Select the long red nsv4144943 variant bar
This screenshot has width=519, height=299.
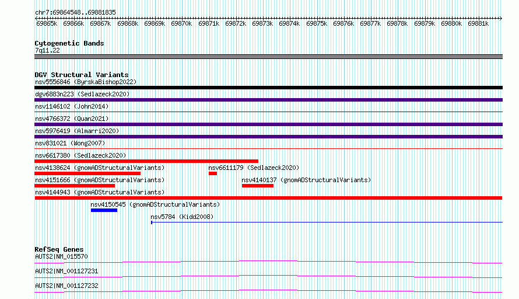coord(268,198)
